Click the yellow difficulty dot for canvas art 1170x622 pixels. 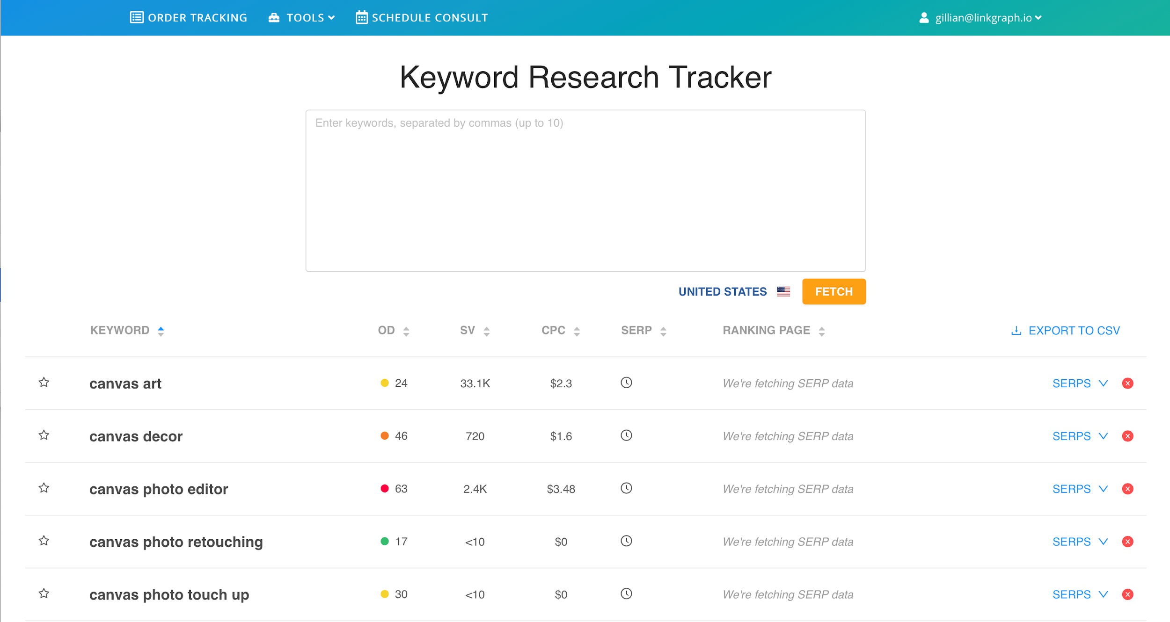(385, 383)
